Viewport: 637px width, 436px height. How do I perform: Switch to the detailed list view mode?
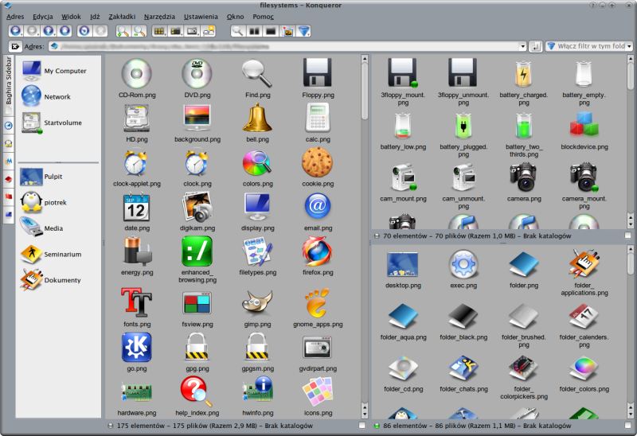(x=175, y=31)
